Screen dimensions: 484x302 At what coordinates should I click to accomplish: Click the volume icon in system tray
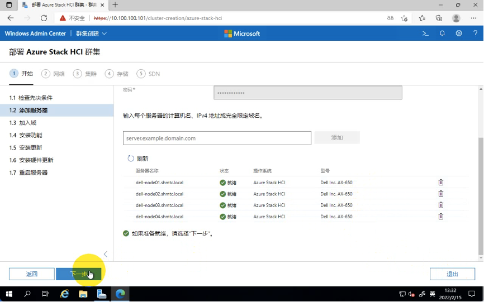click(x=411, y=294)
